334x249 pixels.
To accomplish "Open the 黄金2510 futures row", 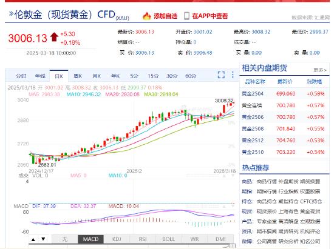I will pyautogui.click(x=284, y=152).
